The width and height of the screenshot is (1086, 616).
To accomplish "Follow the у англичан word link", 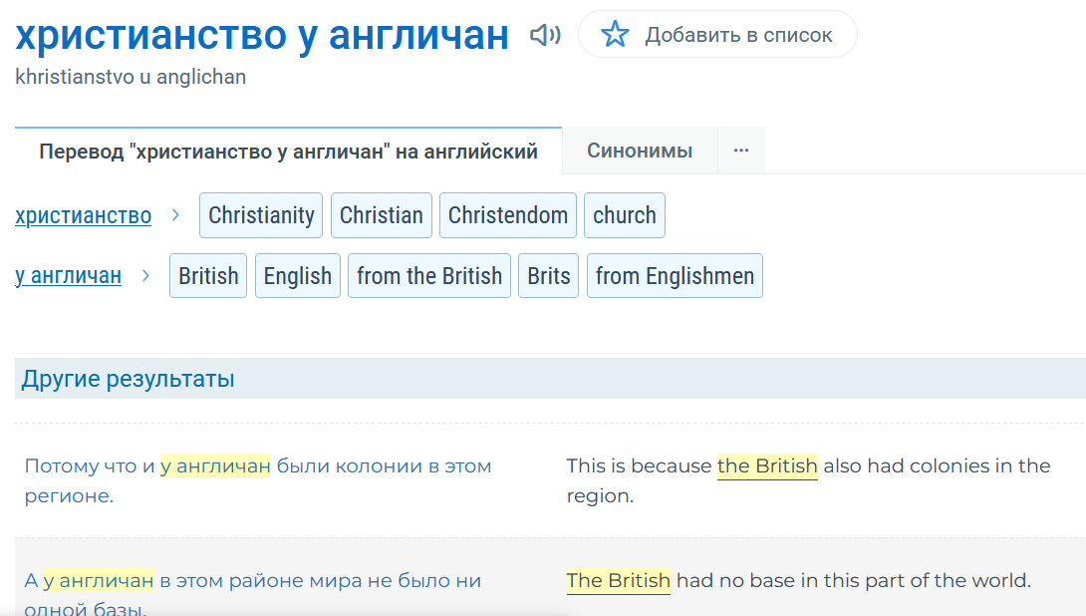I will pyautogui.click(x=69, y=275).
